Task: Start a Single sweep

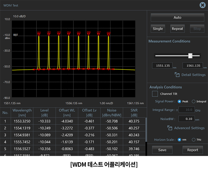Action: tap(158, 29)
